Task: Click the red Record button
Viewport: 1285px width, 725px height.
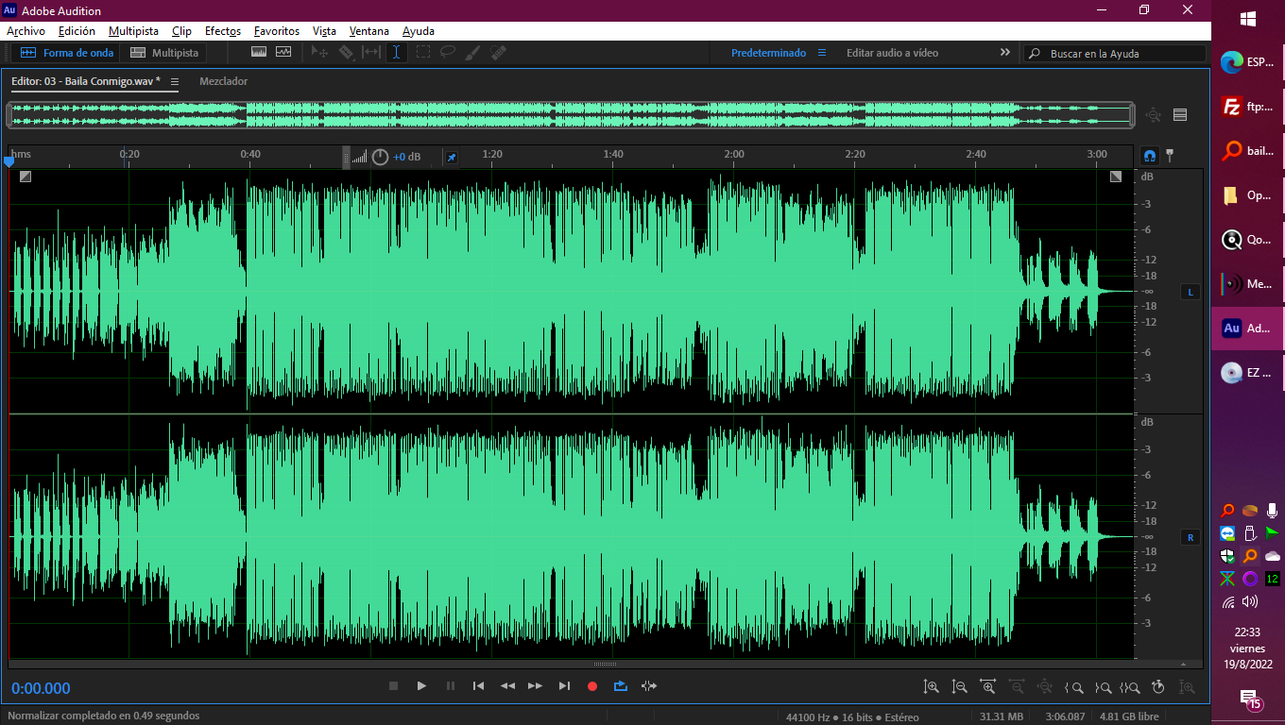Action: pos(592,686)
